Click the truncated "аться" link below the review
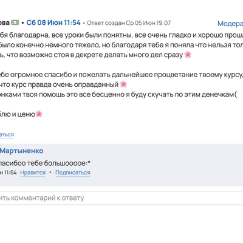Image resolution: width=243 pixels, height=243 pixels. [x=7, y=134]
